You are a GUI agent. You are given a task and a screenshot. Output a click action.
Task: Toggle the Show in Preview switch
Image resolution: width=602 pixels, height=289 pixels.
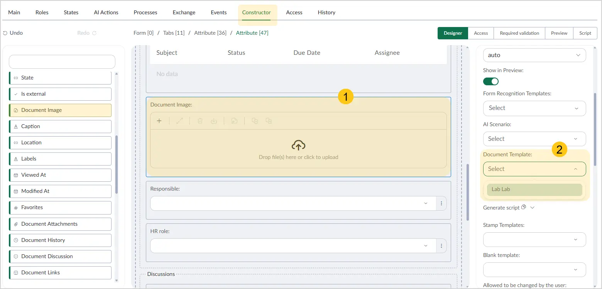point(491,81)
